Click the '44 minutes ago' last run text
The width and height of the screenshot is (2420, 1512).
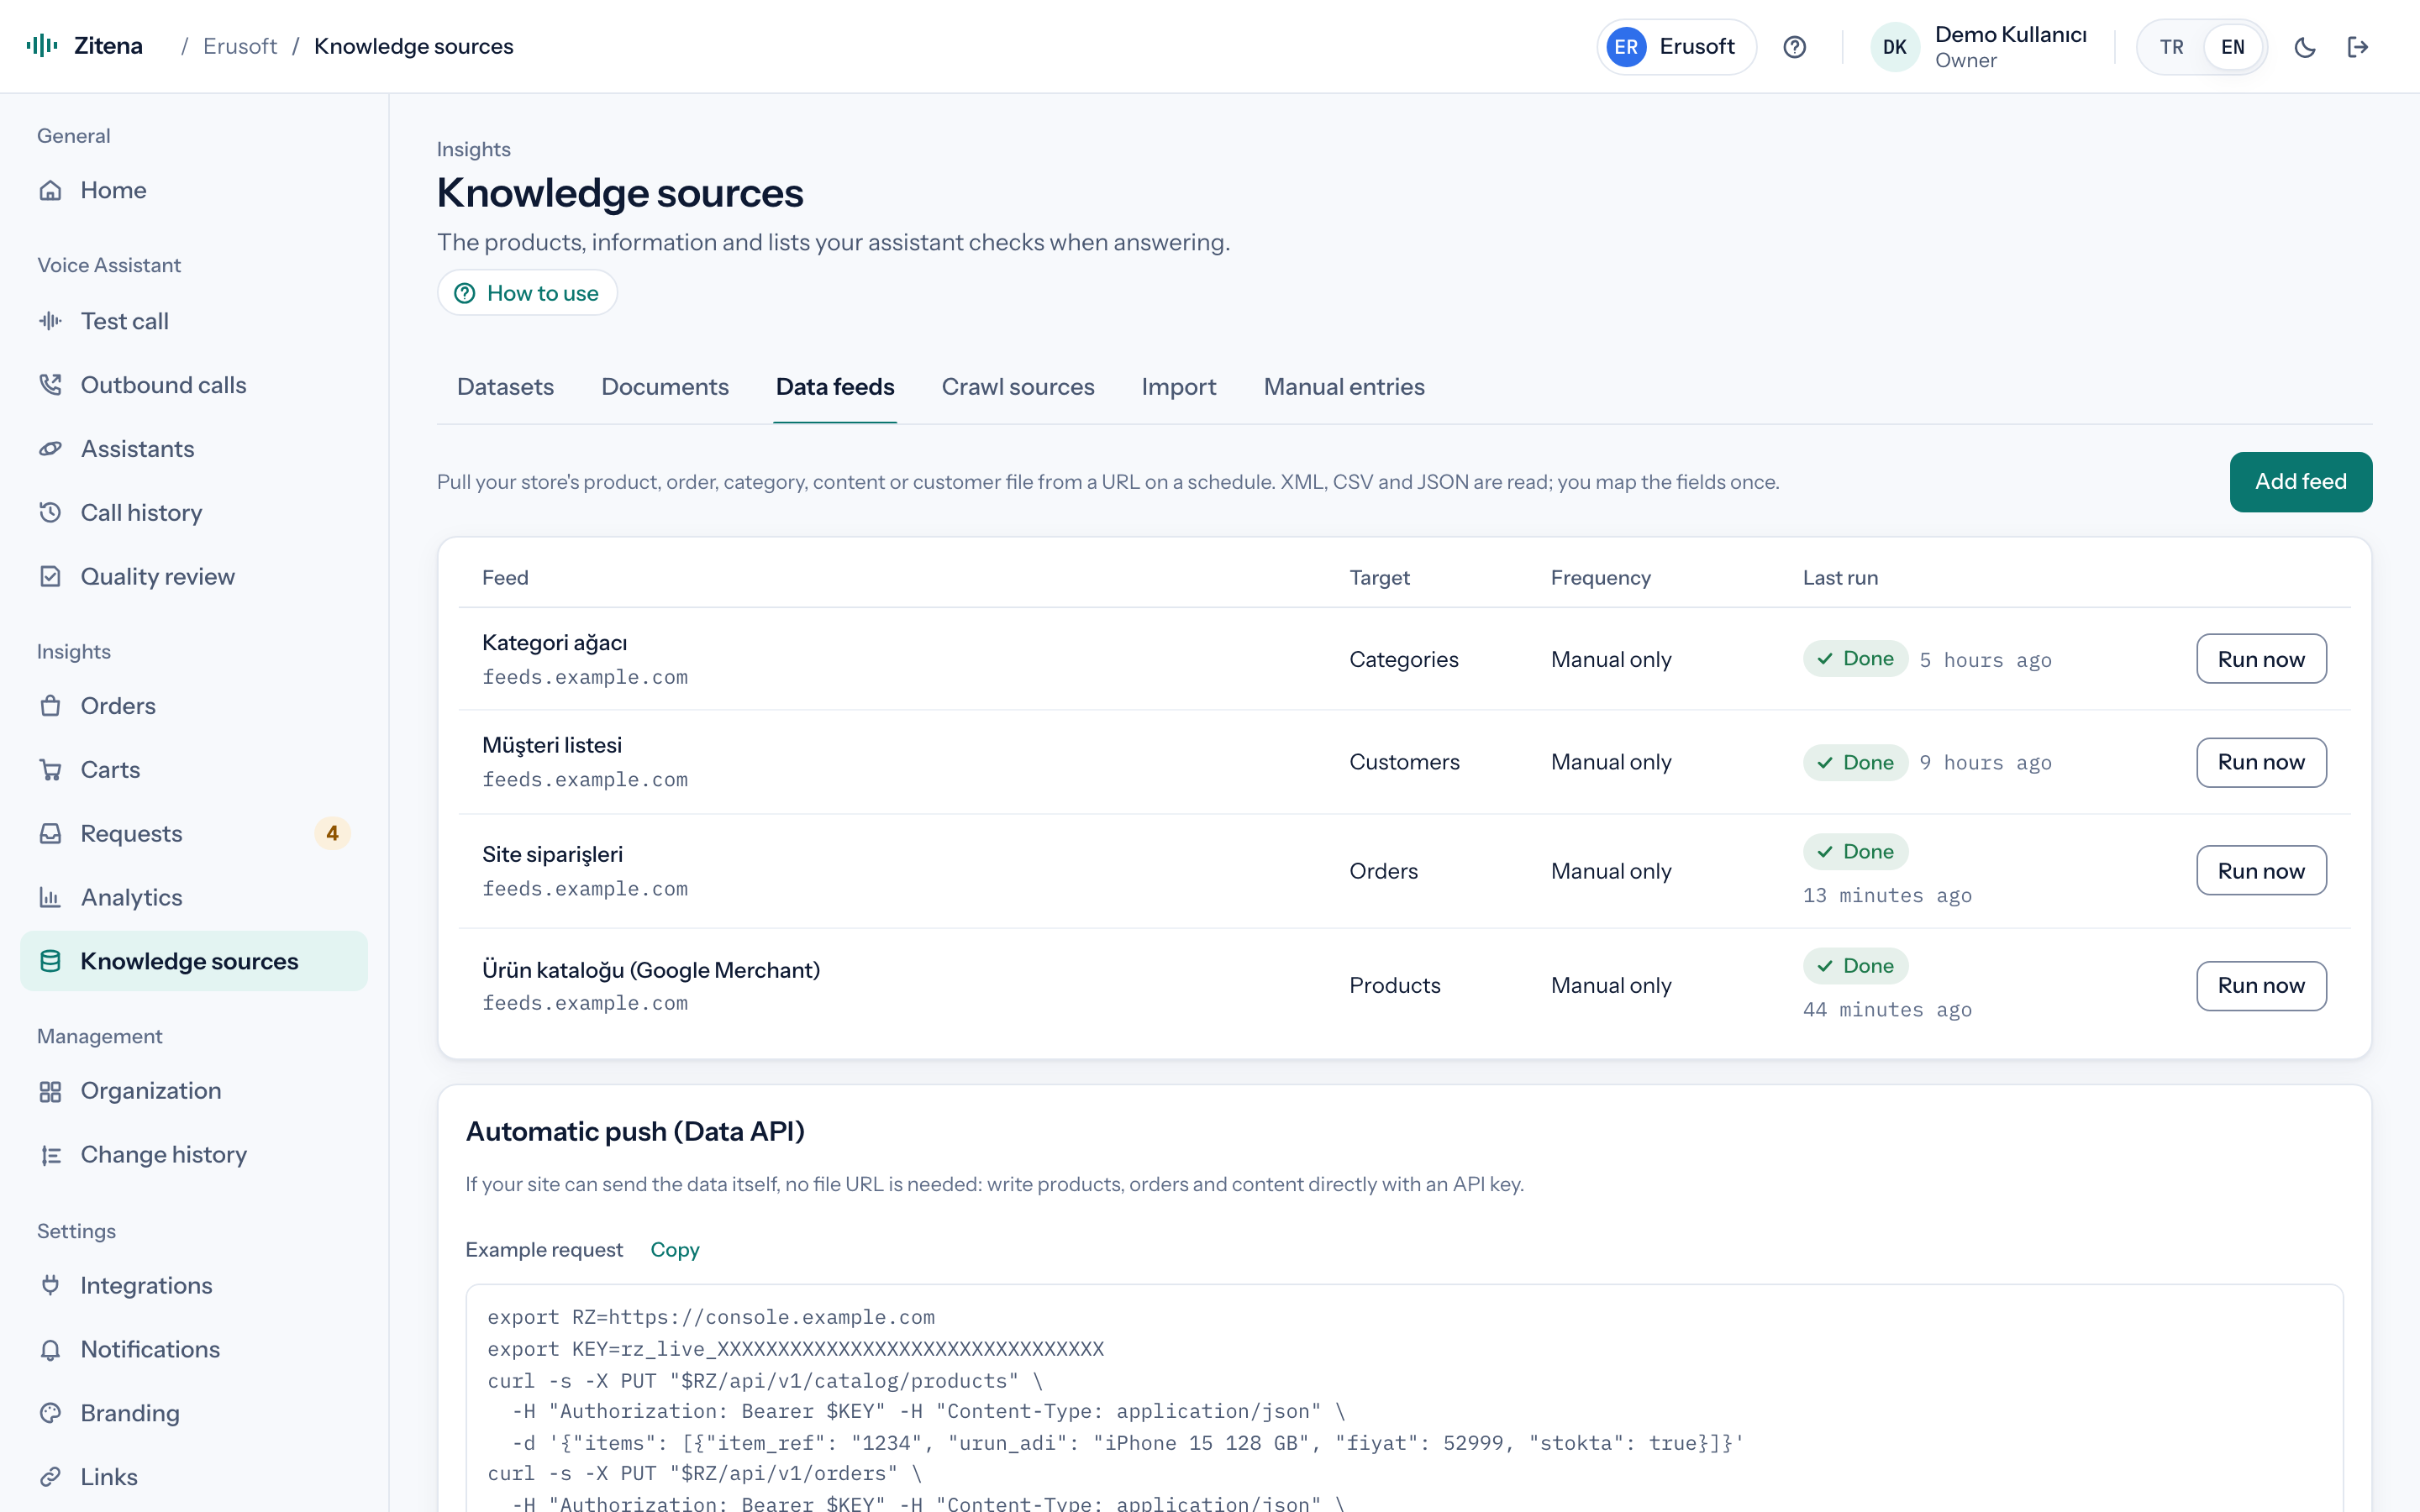tap(1887, 1010)
